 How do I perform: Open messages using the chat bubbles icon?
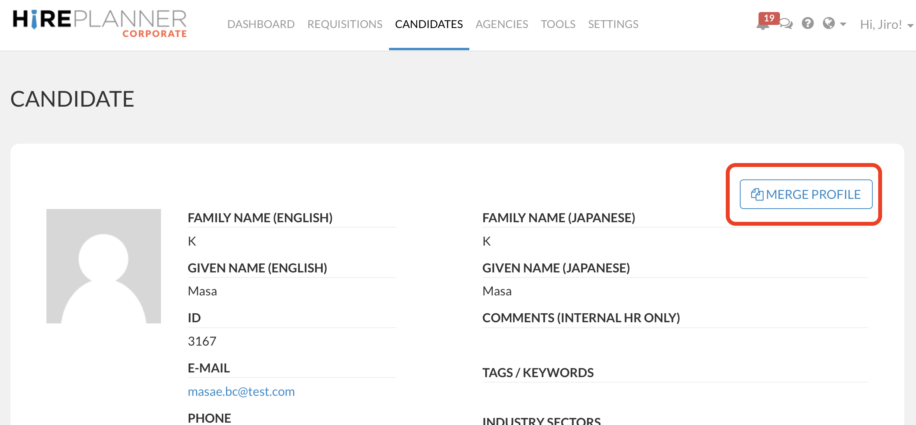[785, 24]
